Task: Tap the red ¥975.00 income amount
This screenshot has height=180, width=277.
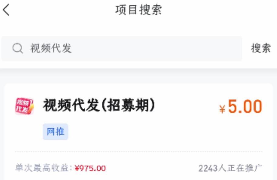Action: click(x=90, y=168)
